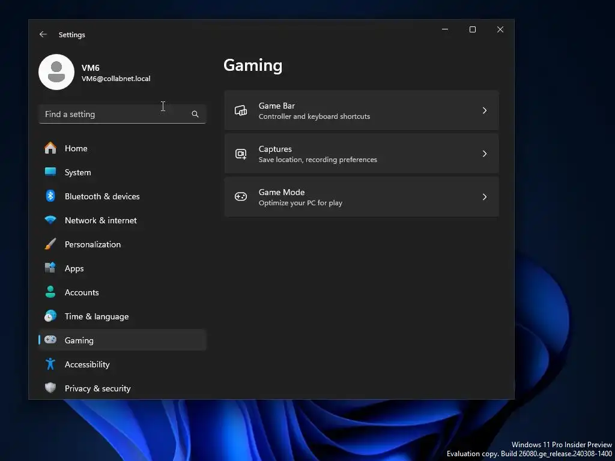Click VM6@collabnet.local email text

pyautogui.click(x=116, y=79)
